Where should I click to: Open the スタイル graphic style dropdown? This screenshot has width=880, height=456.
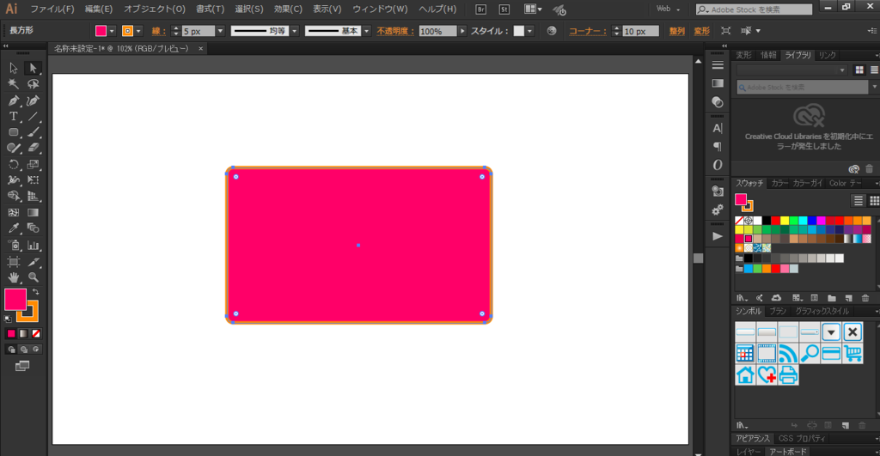[x=529, y=31]
